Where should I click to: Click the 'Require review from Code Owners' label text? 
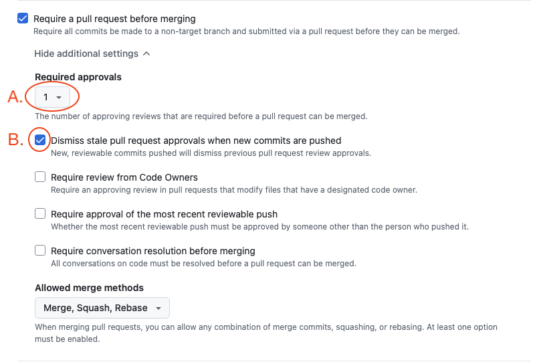tap(124, 177)
